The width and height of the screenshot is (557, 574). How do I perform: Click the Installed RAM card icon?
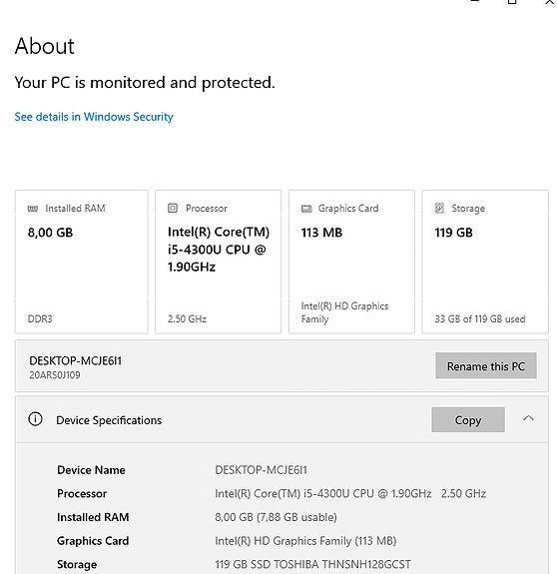tap(33, 209)
